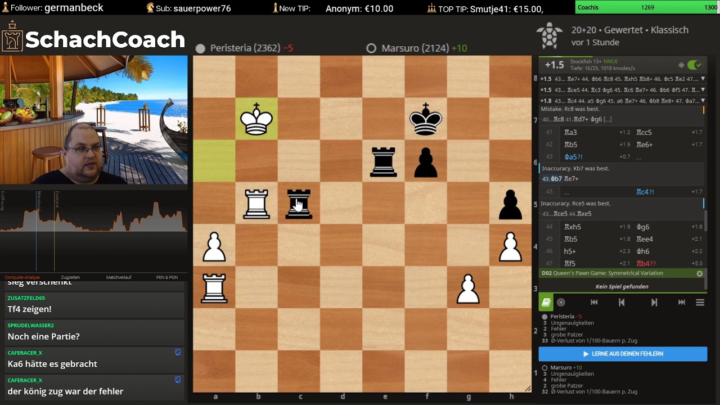
Task: Expand the first engine line starting Re7+
Action: click(702, 79)
